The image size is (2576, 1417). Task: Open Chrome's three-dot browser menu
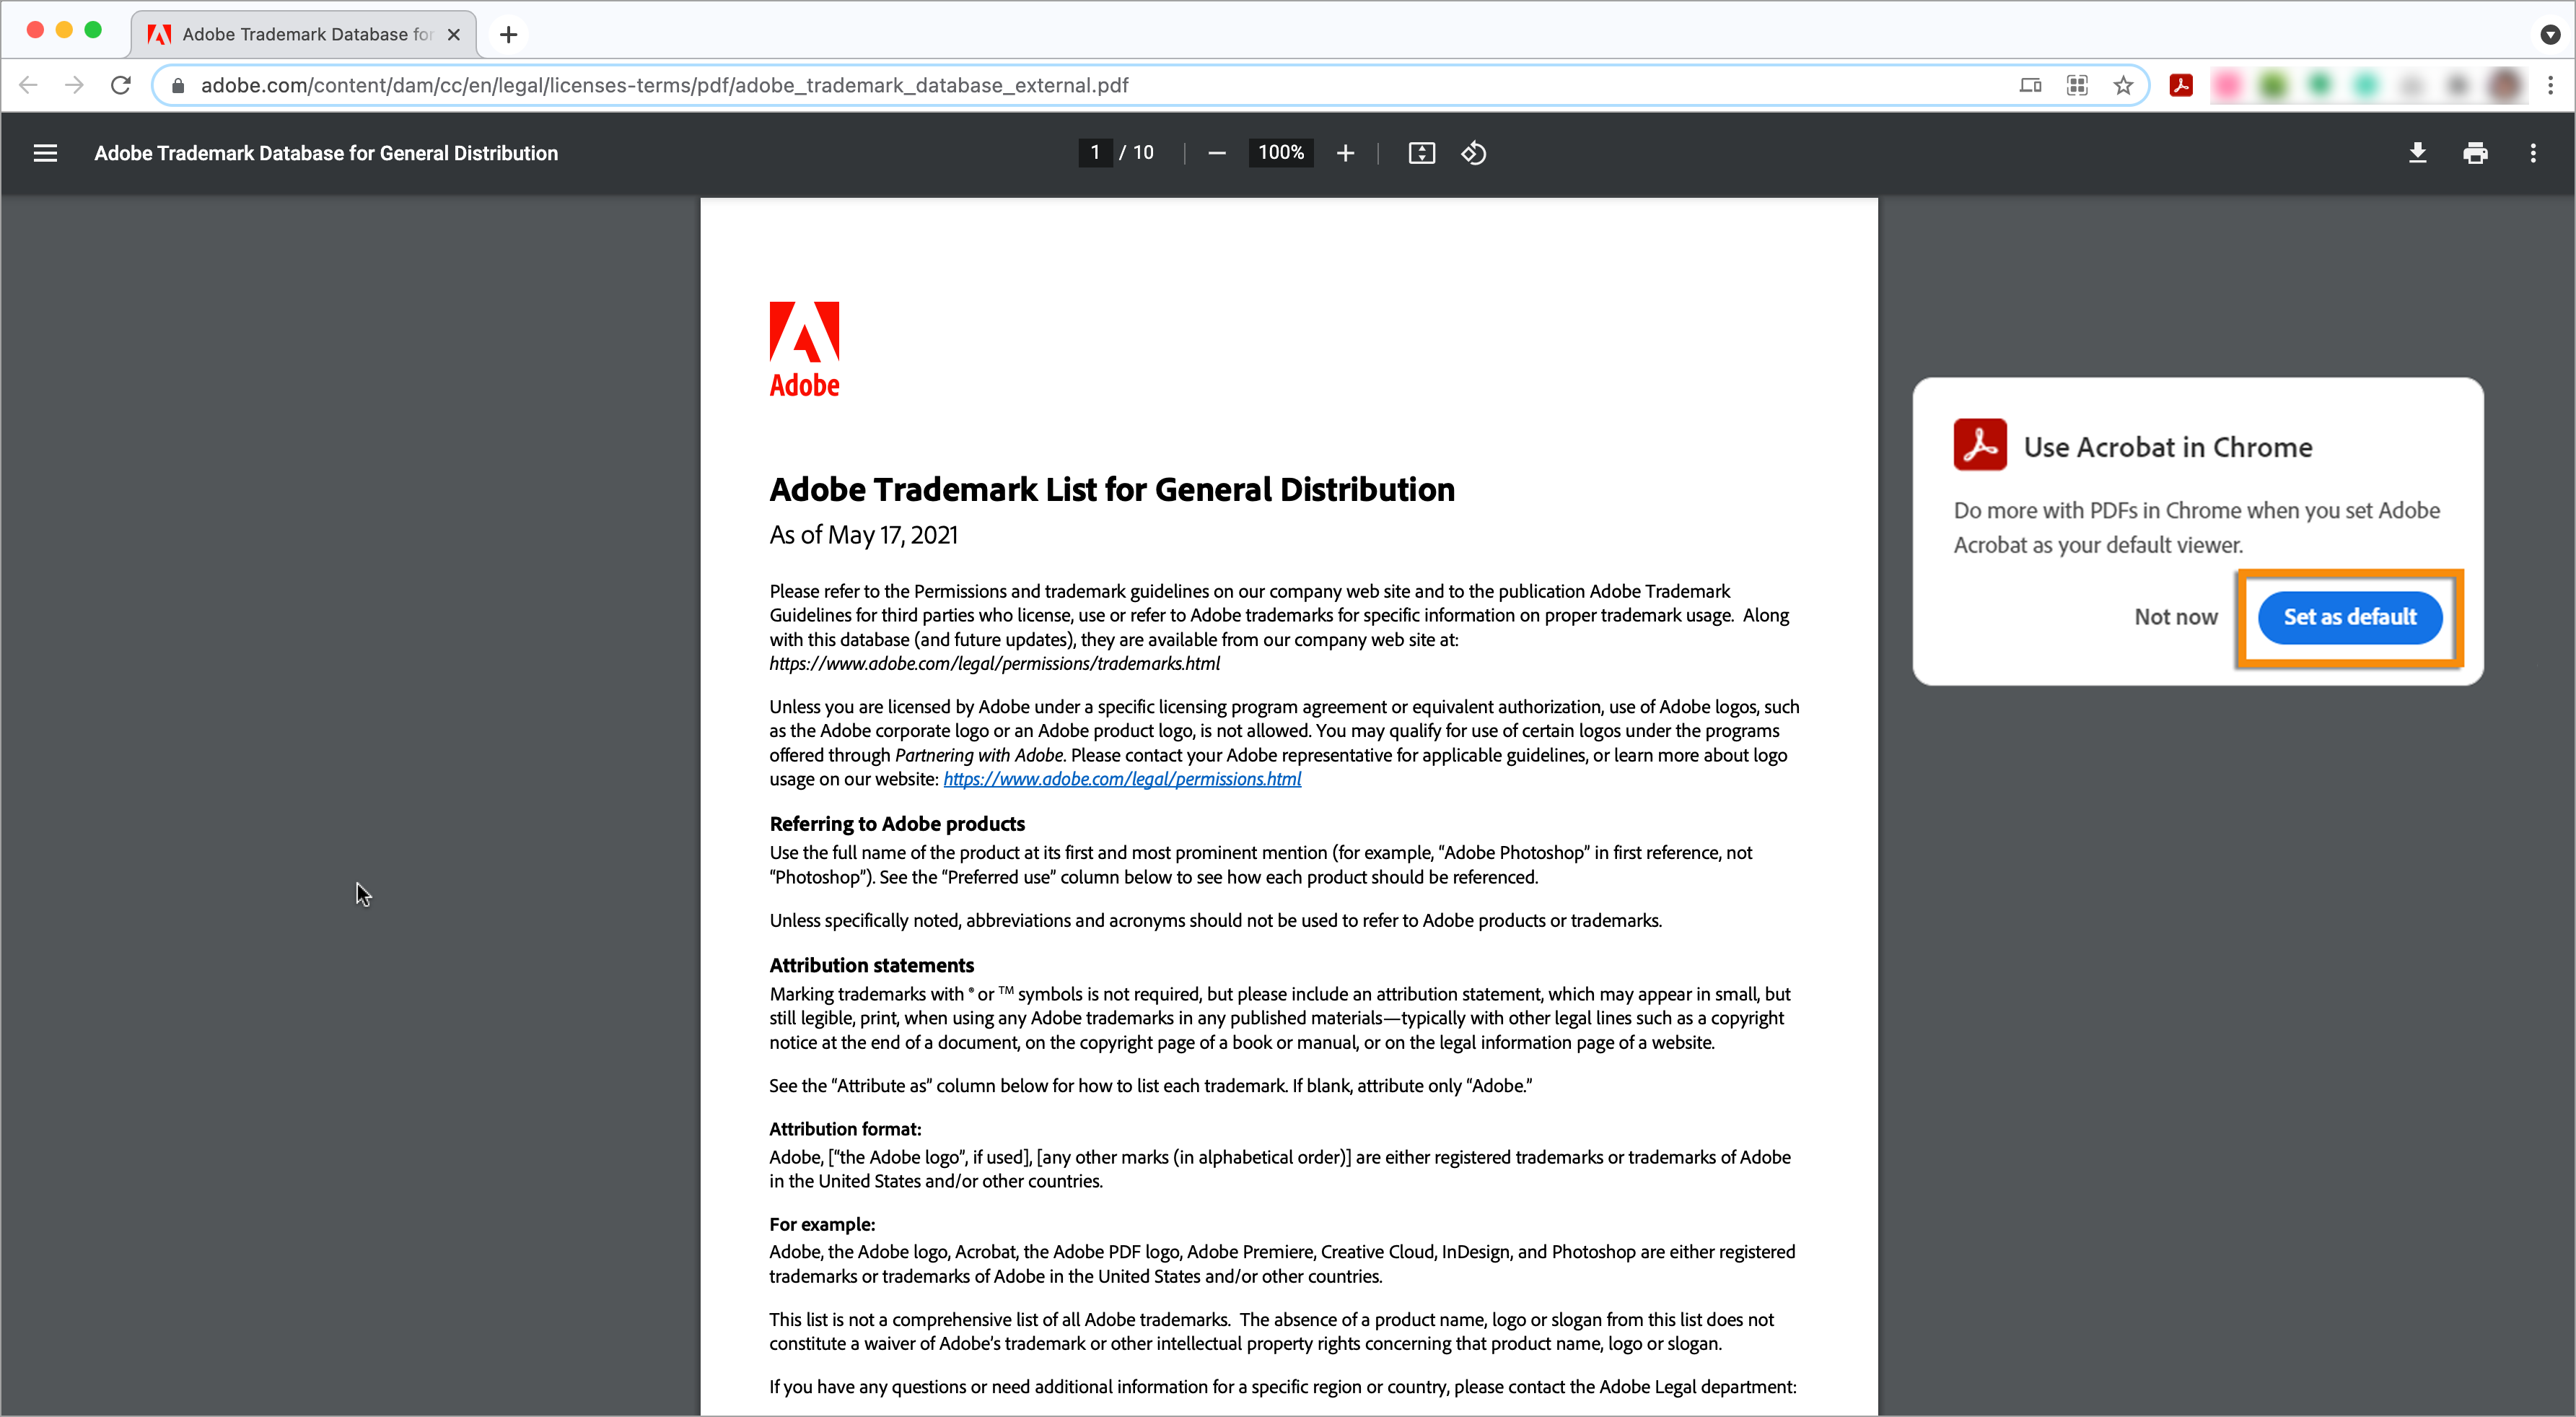pos(2552,85)
